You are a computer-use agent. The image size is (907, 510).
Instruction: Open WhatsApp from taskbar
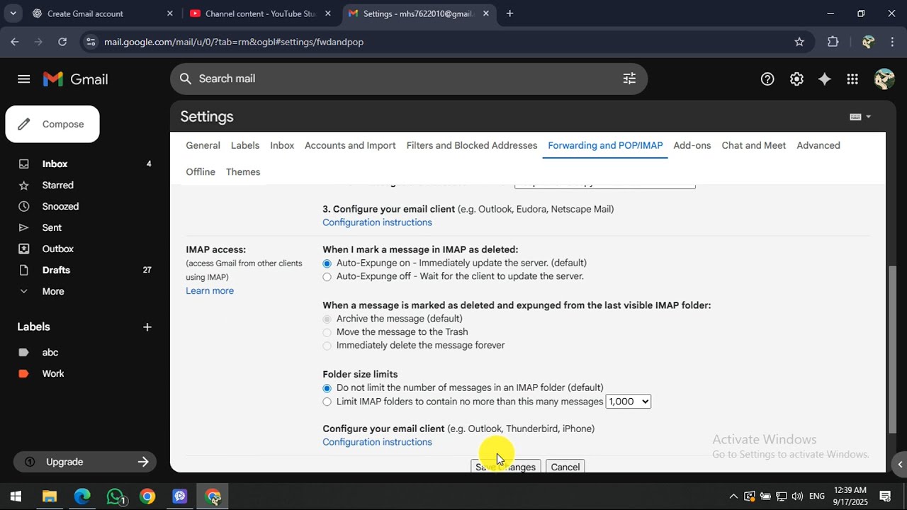[115, 497]
